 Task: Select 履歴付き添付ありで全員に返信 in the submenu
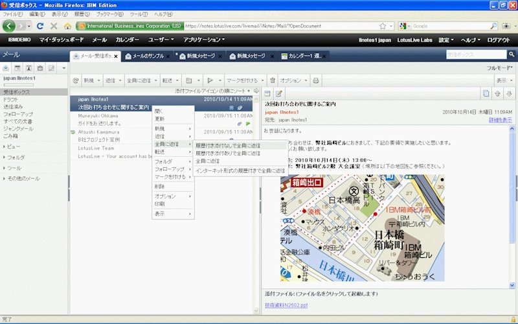click(240, 154)
